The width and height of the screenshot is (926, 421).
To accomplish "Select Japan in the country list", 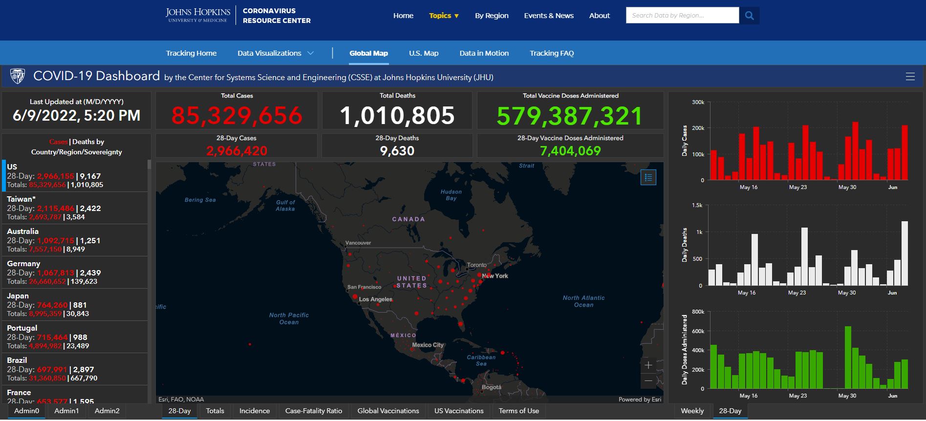I will 75,304.
